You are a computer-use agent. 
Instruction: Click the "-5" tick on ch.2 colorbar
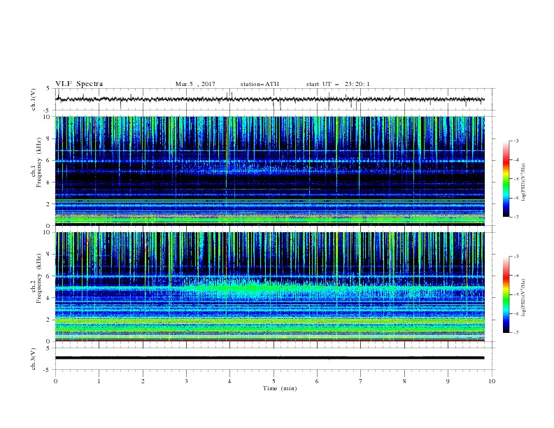(x=516, y=294)
